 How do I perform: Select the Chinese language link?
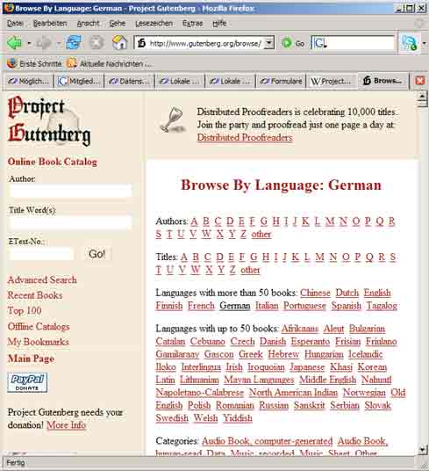coord(315,293)
